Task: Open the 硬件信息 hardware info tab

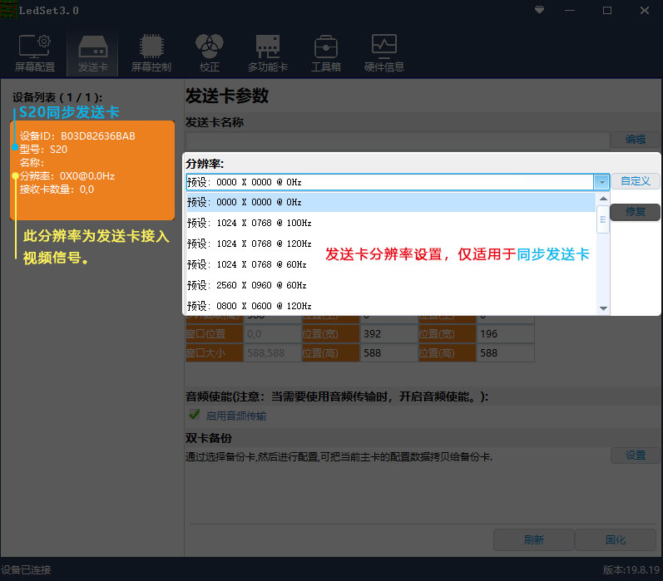Action: pyautogui.click(x=384, y=54)
